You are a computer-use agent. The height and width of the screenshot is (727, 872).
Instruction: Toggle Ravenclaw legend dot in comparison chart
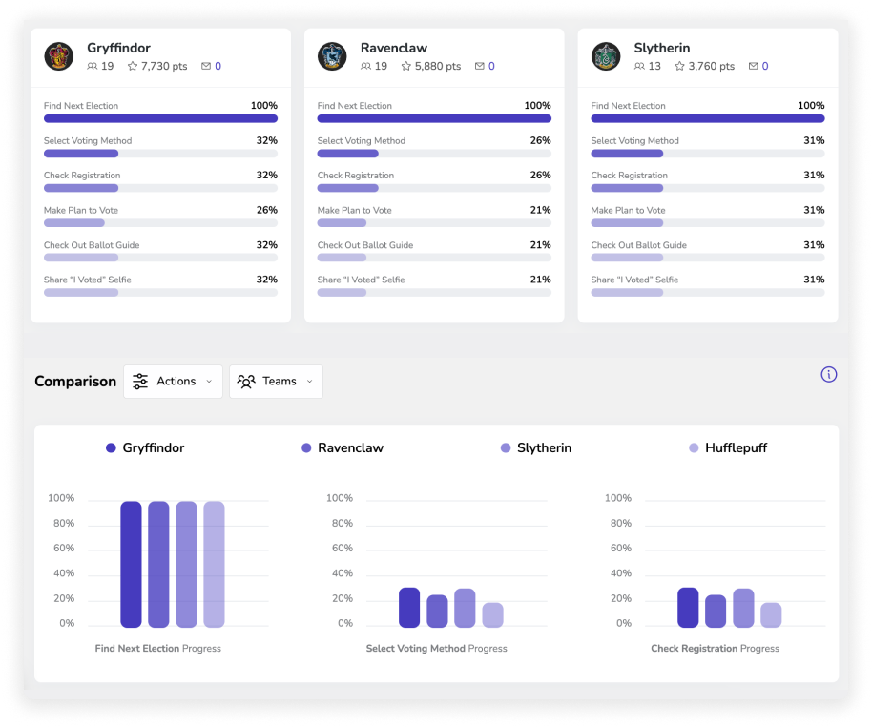(306, 447)
